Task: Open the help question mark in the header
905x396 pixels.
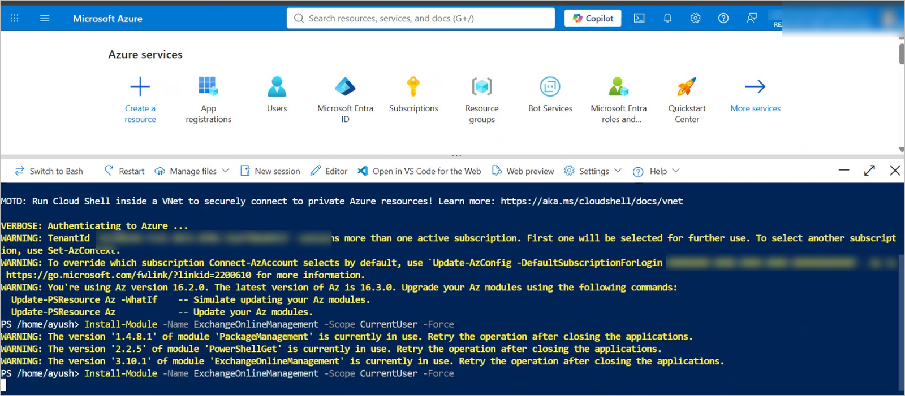Action: (x=723, y=18)
